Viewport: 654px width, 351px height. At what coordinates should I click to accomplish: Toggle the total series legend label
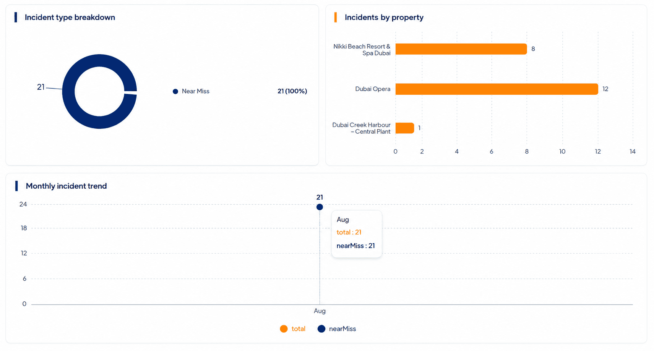pos(298,329)
